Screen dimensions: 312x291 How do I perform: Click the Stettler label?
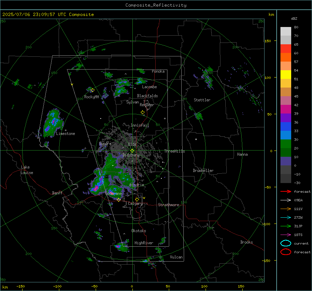[x=202, y=100]
